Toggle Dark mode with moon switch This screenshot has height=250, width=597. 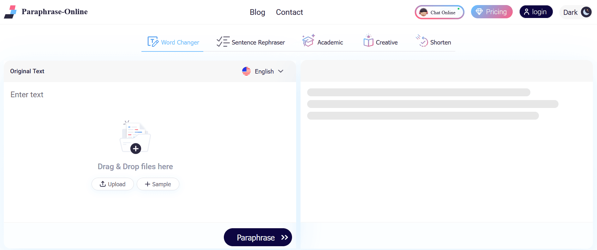pos(586,12)
